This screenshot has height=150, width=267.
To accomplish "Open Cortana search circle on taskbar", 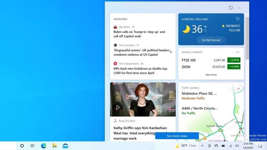I will [x=22, y=146].
